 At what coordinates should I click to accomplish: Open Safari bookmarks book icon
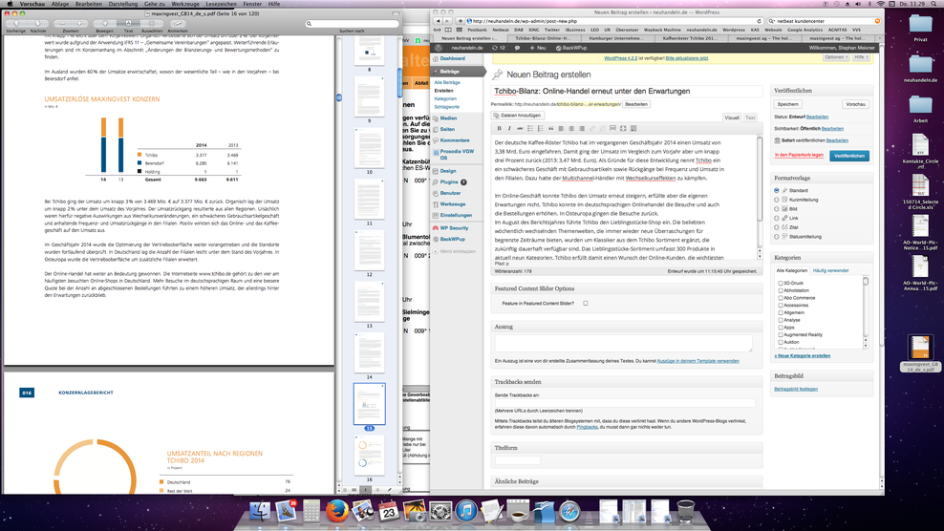448,30
